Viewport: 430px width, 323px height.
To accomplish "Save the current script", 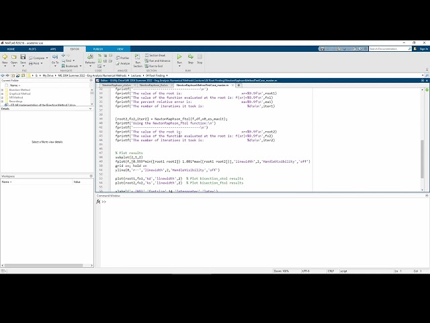I will tap(23, 59).
